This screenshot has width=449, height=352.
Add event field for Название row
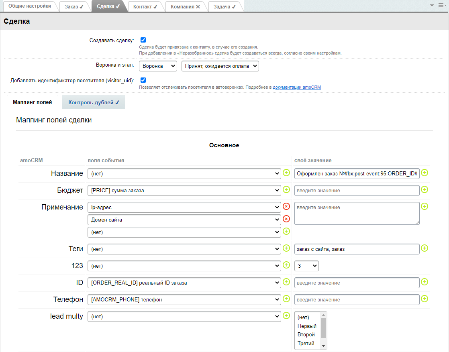coord(286,173)
